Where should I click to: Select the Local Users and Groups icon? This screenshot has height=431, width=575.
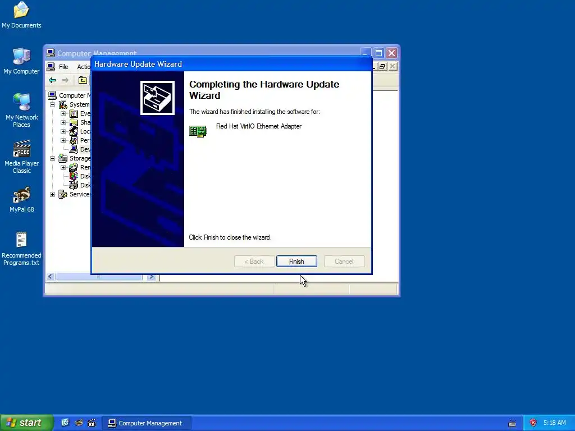click(74, 131)
